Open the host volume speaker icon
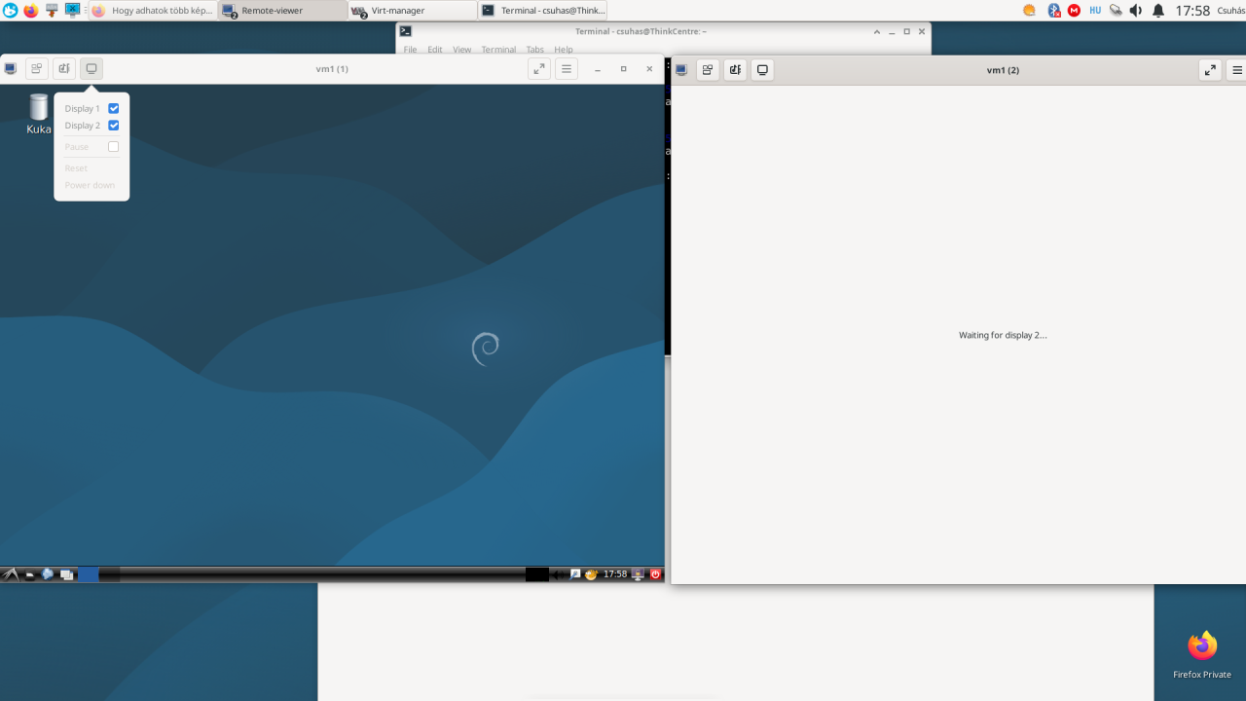Viewport: 1246px width, 701px height. pos(1136,11)
